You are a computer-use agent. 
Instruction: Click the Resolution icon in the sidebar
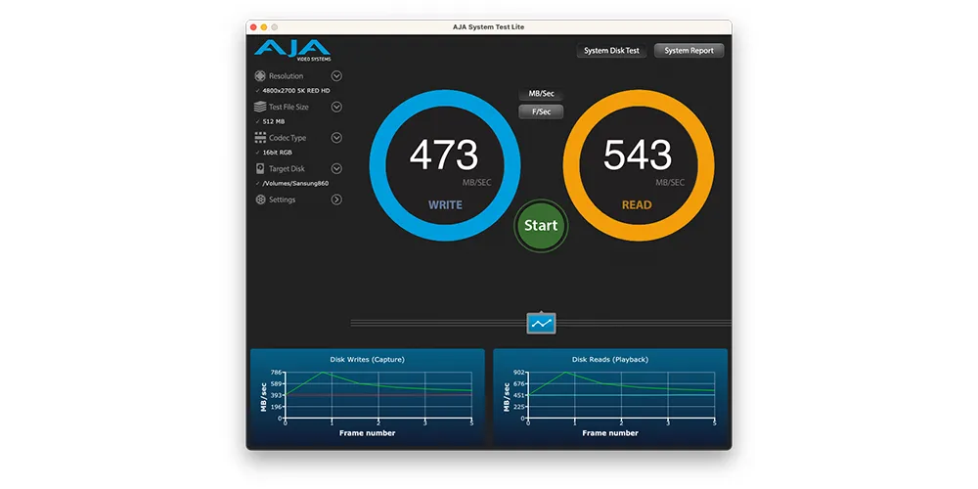click(260, 76)
